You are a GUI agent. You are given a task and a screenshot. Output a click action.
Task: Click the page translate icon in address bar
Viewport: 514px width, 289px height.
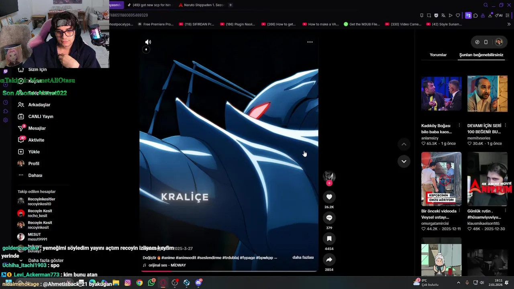(x=443, y=15)
